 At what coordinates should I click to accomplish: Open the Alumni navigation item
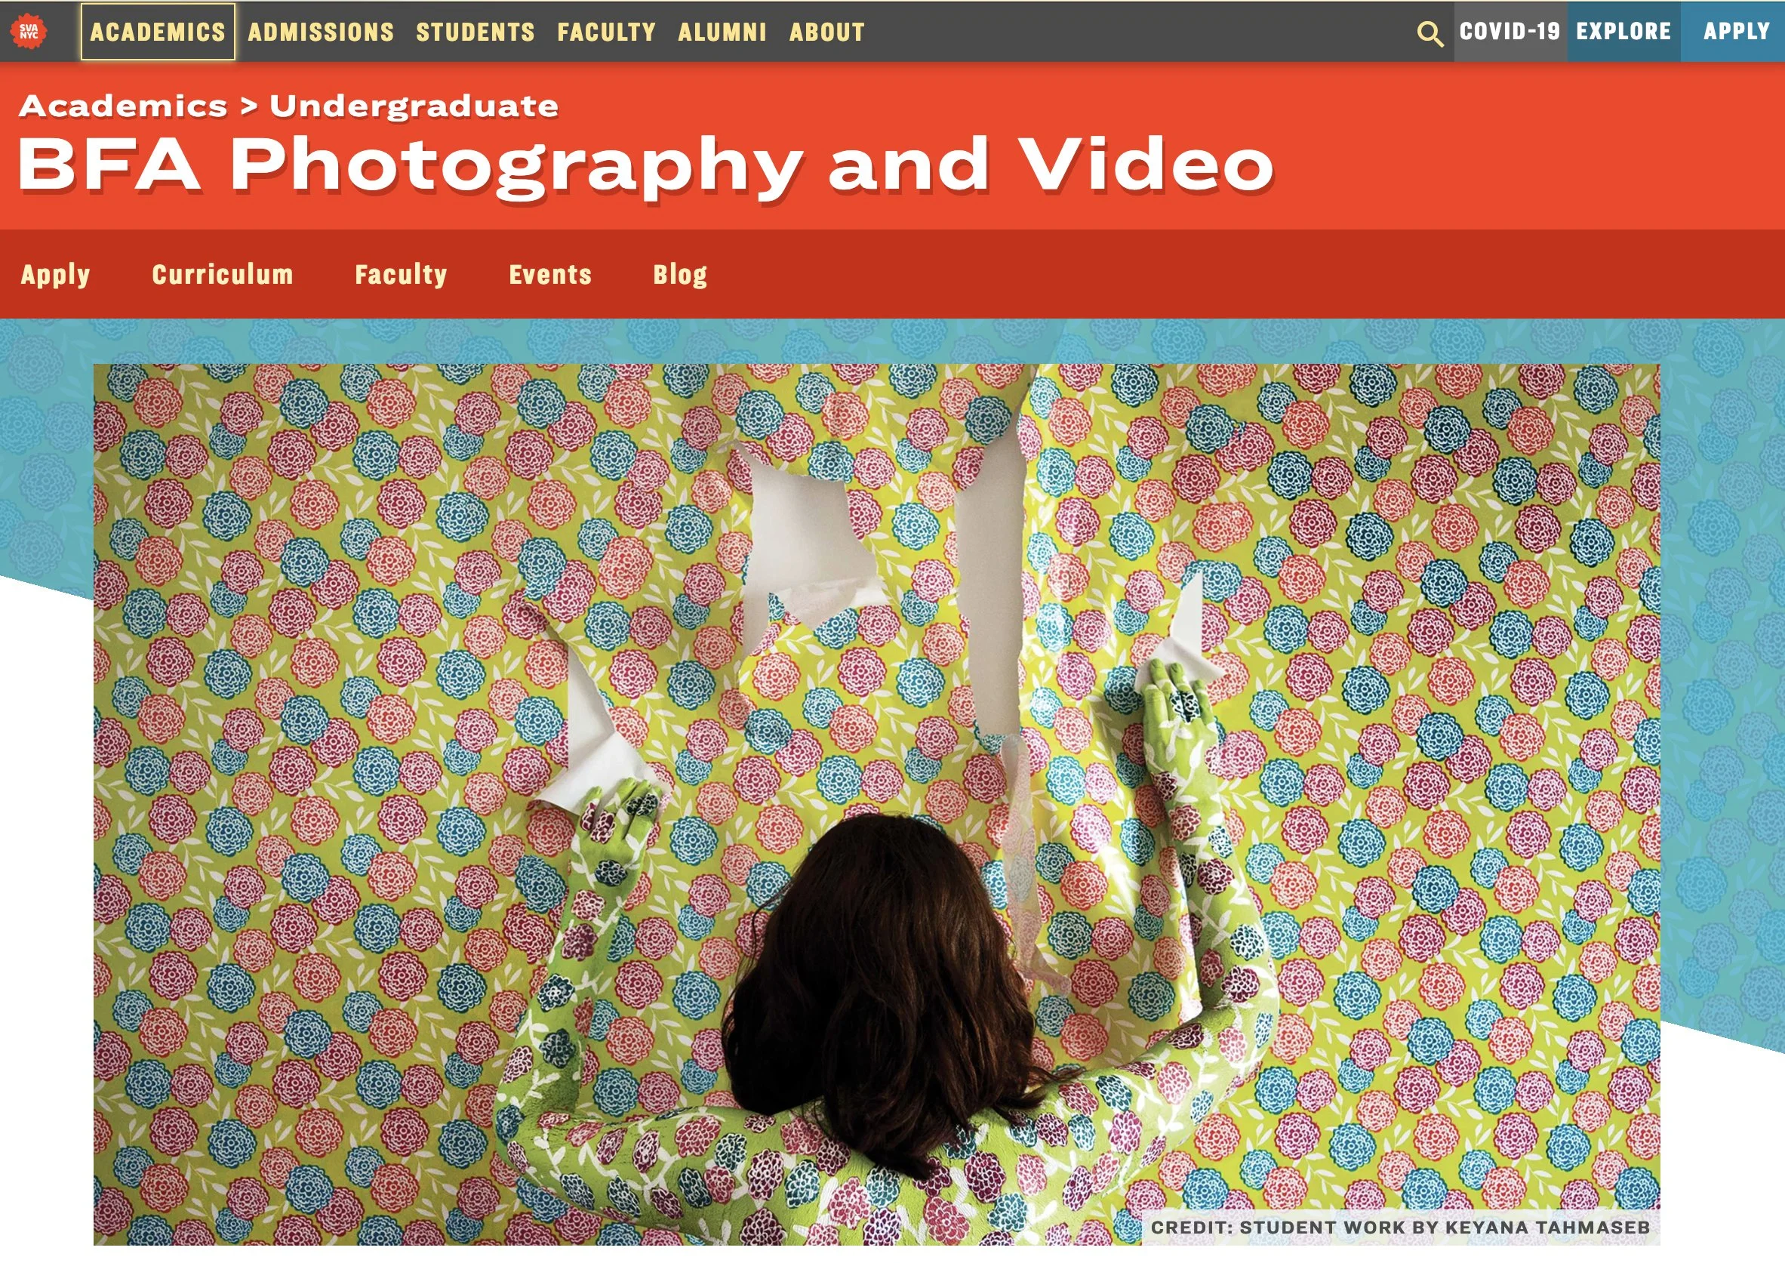pos(722,32)
